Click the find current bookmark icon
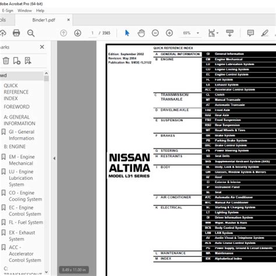Image resolution: width=276 pixels, height=276 pixels. click(28, 61)
